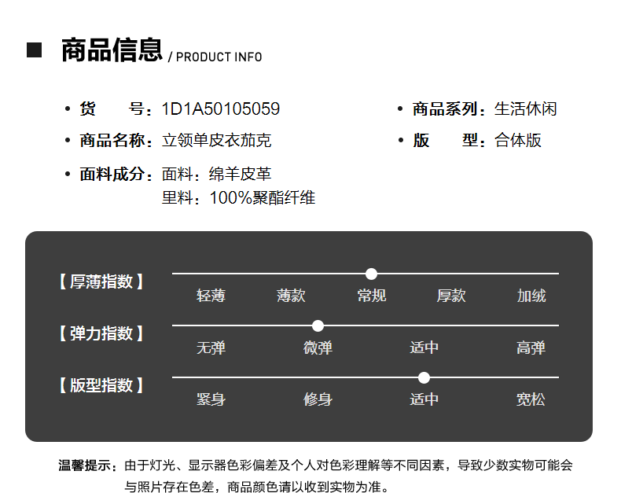Image resolution: width=621 pixels, height=493 pixels.
Task: Click the black square beside 商品信息
Action: pos(34,50)
